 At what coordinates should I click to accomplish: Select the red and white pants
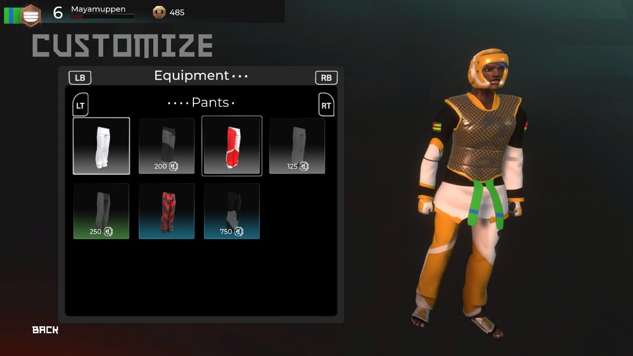[x=232, y=146]
